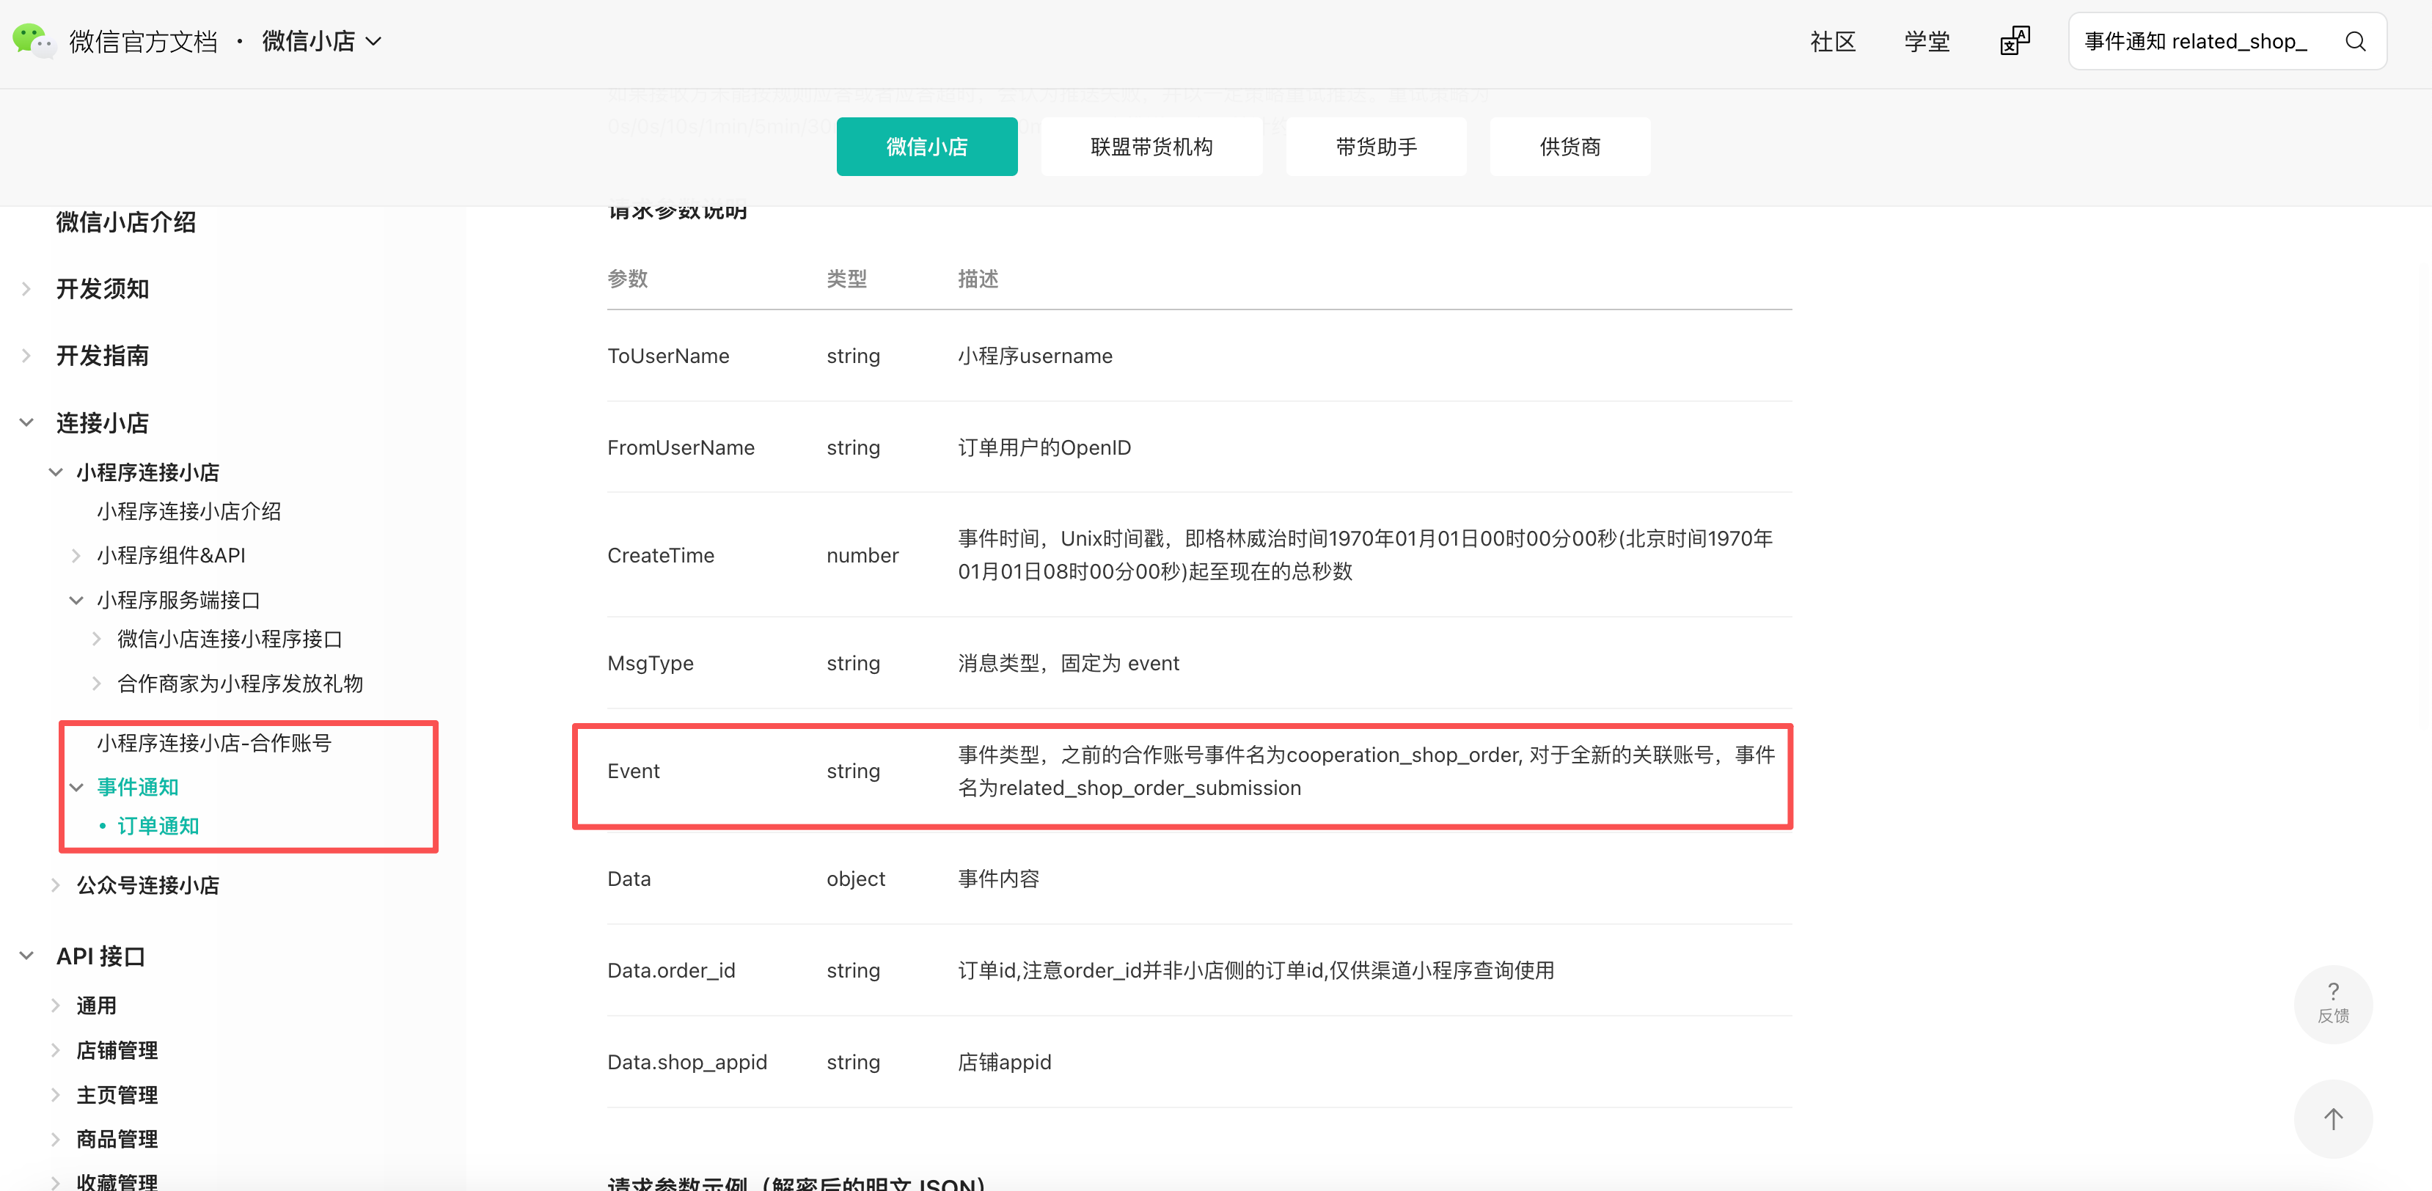Open the 微信小店 header dropdown
The width and height of the screenshot is (2432, 1191).
tap(321, 40)
